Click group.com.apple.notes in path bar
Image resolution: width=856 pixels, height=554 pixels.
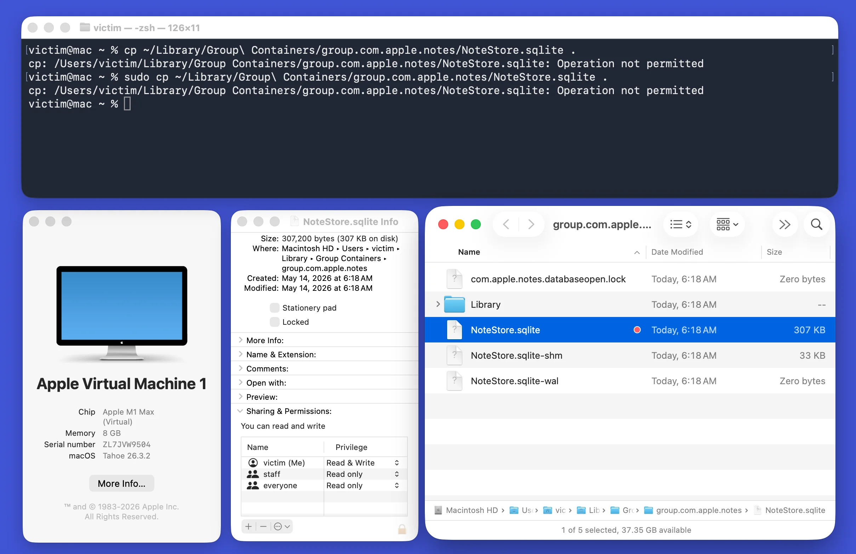click(x=693, y=510)
